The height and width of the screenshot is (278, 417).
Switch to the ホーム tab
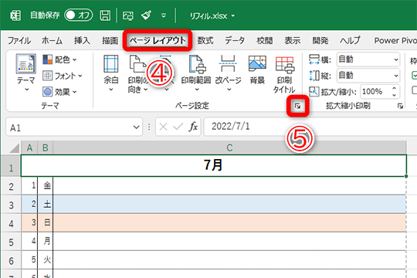click(x=52, y=41)
